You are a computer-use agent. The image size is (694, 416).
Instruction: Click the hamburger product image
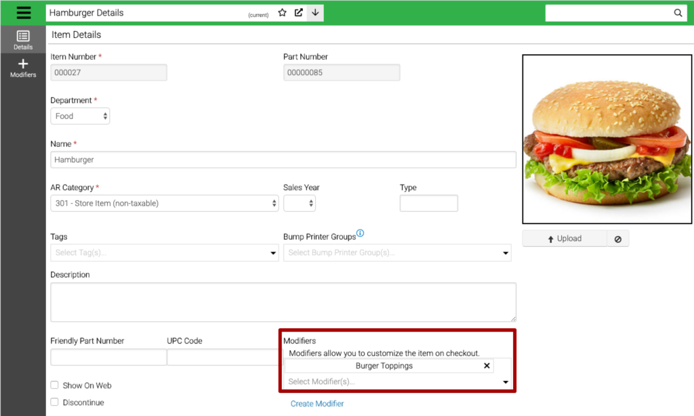coord(607,139)
